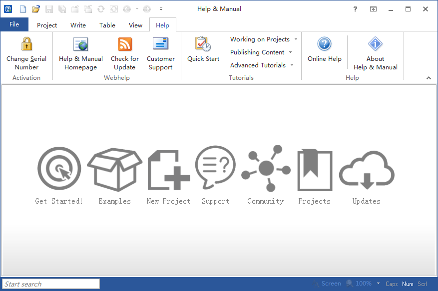
Task: Click the Change Serial Number padlock icon
Action: coord(26,44)
